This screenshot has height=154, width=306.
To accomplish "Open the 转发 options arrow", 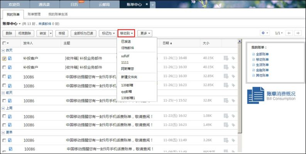I will coord(51,33).
